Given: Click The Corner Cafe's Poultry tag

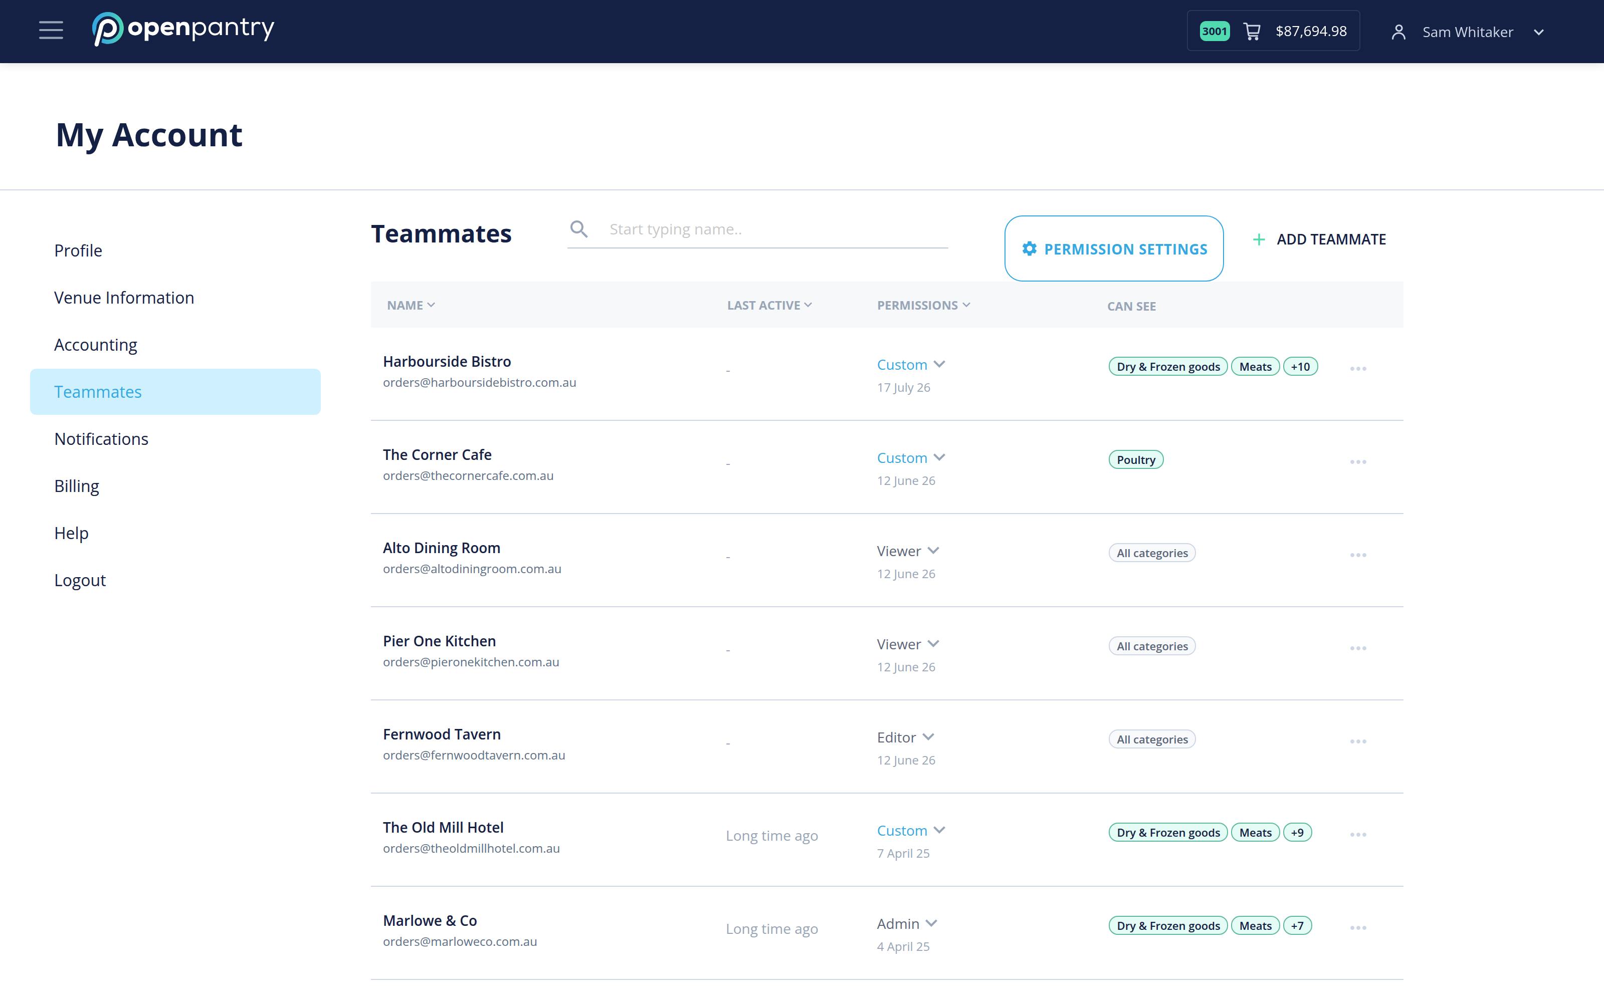Looking at the screenshot, I should [1135, 460].
